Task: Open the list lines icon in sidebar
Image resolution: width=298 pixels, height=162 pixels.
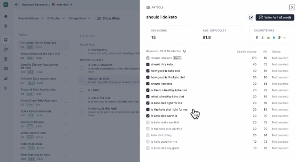Action: click(6, 59)
